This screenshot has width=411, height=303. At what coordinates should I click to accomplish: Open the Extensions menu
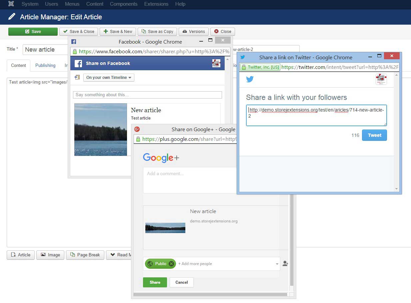[x=156, y=4]
